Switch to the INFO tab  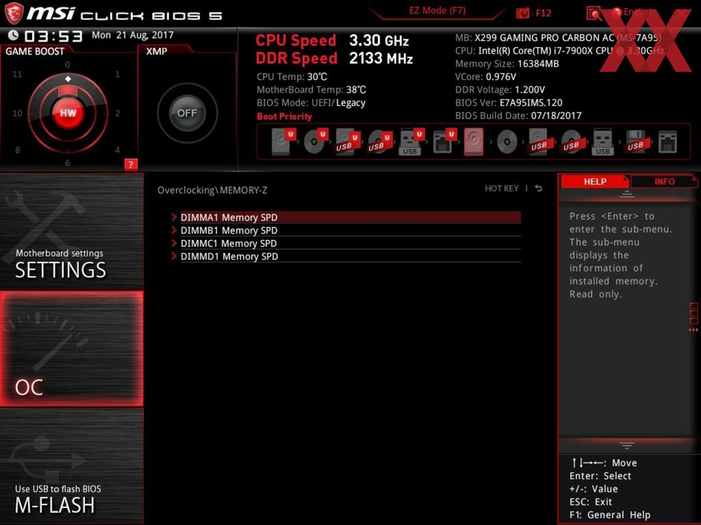pos(664,181)
